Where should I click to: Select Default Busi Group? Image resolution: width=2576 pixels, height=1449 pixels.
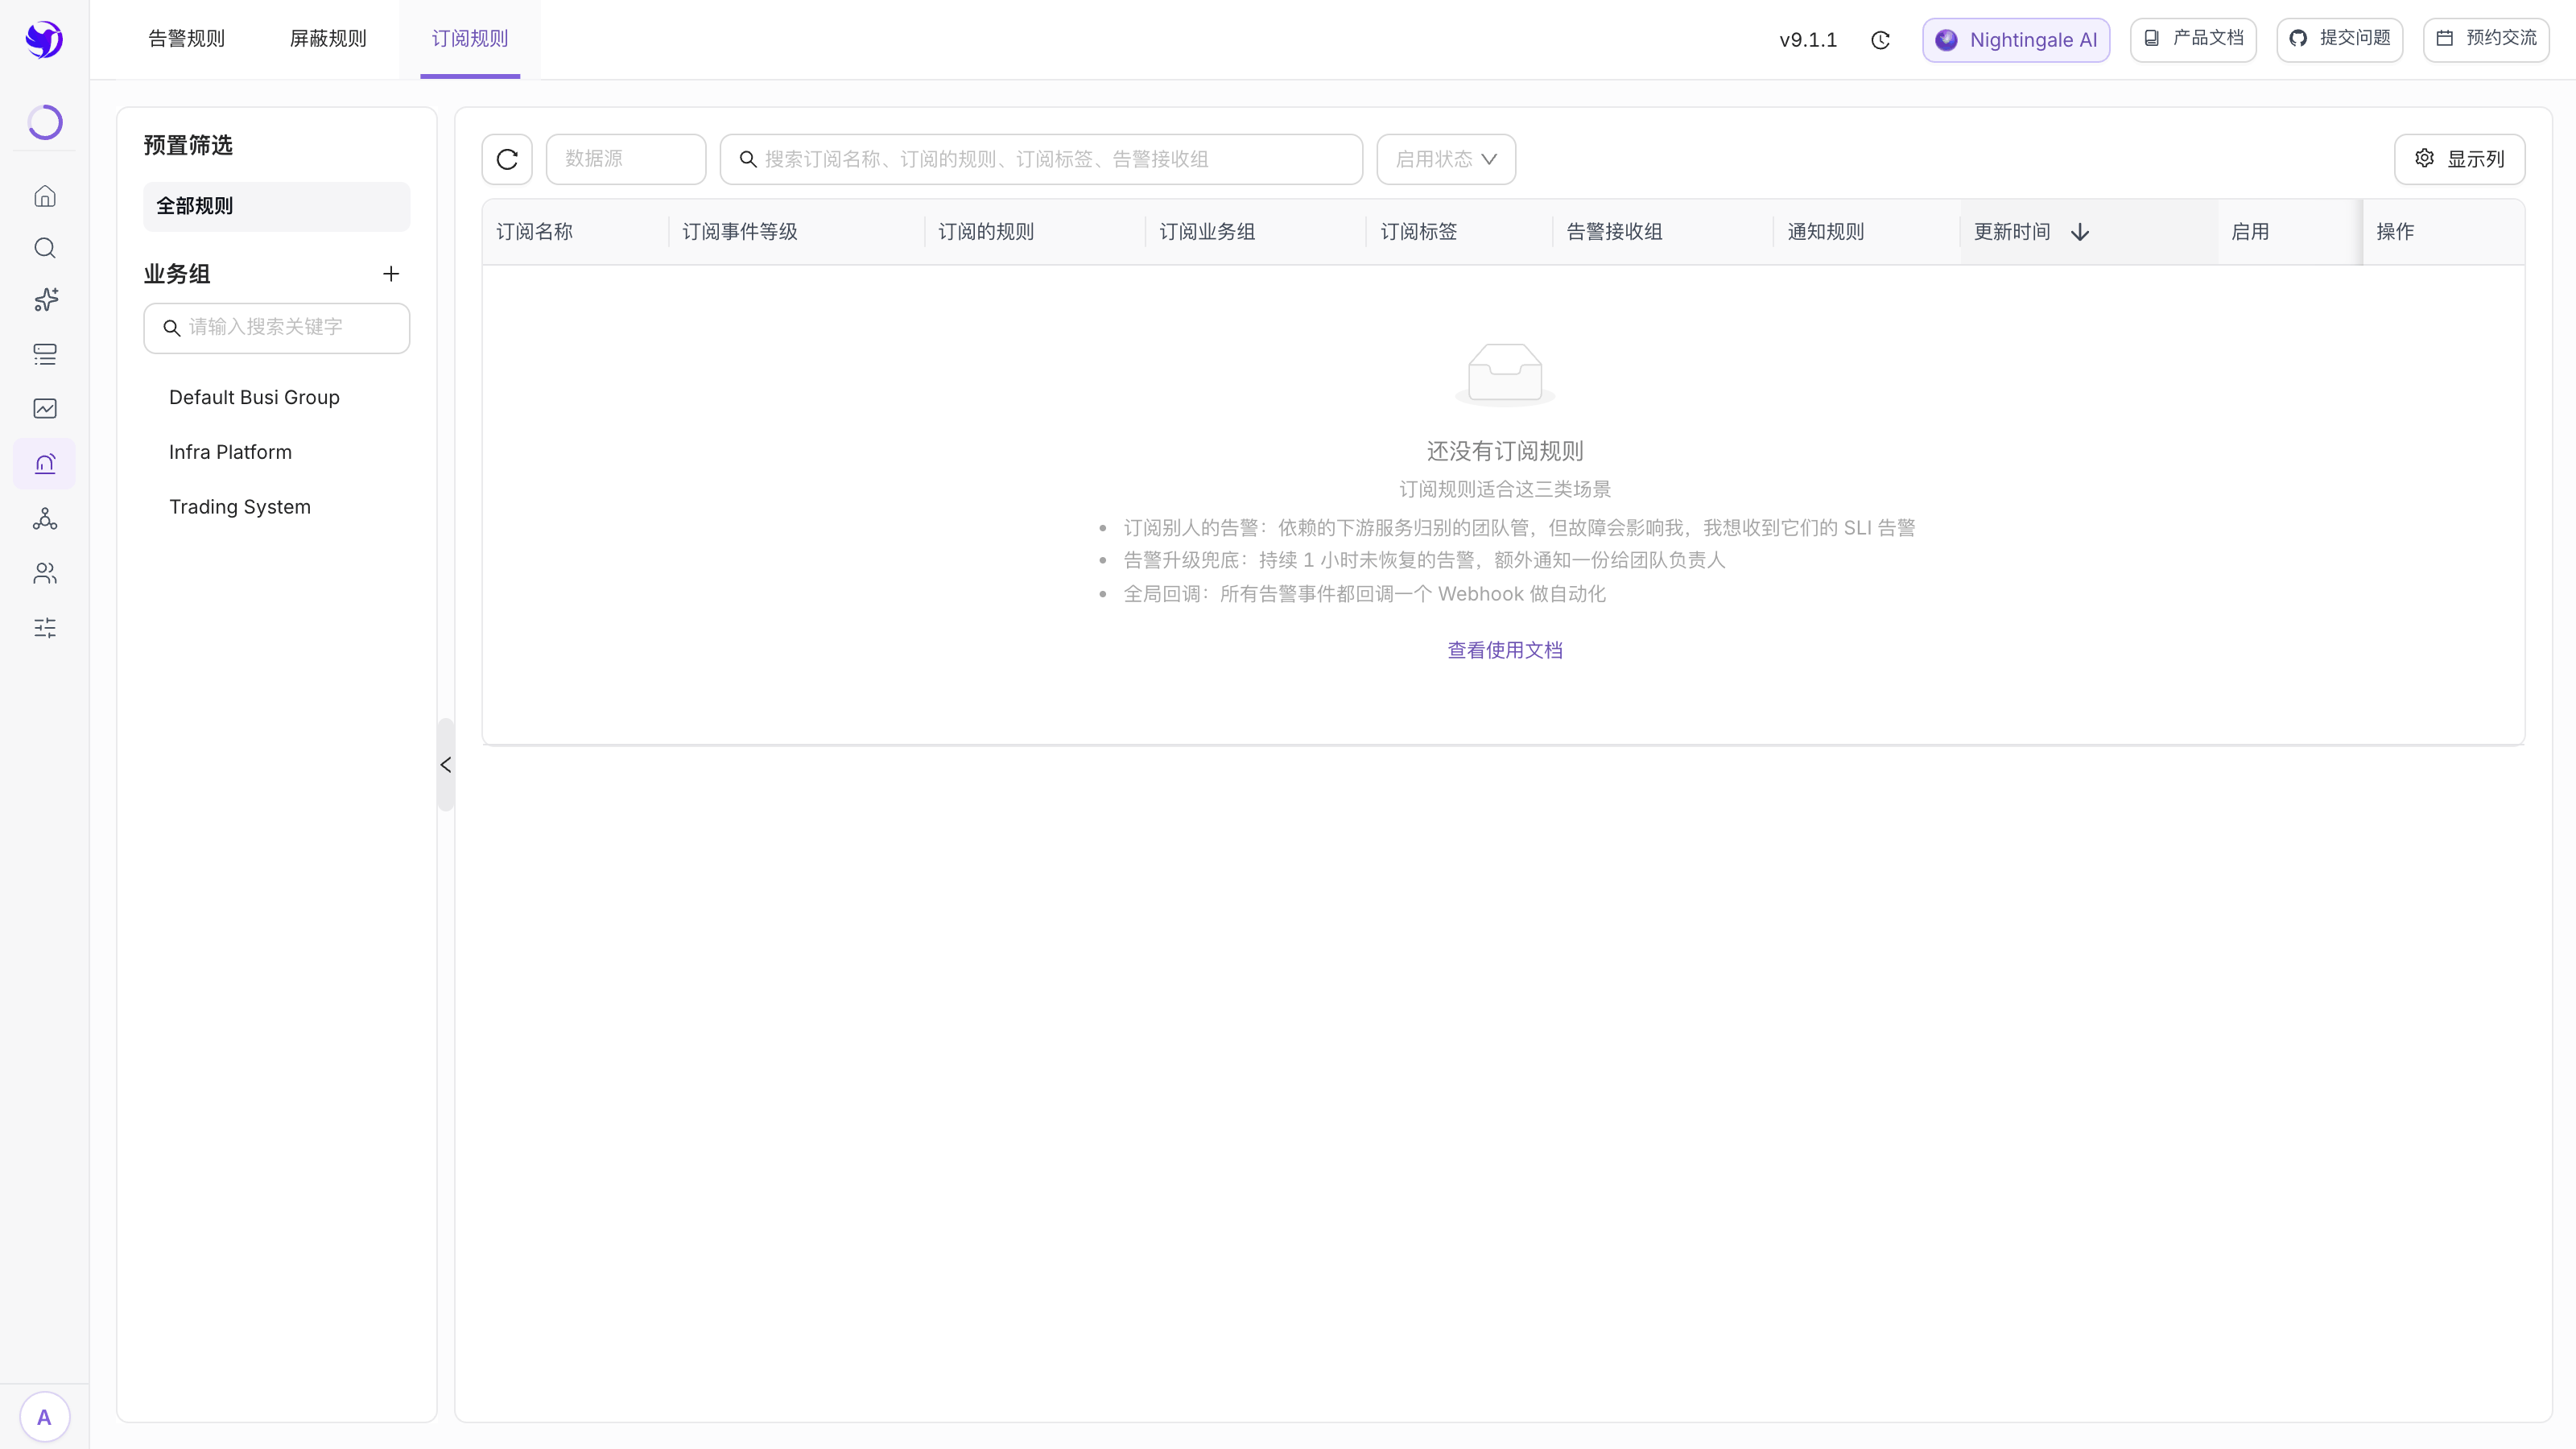pyautogui.click(x=254, y=397)
